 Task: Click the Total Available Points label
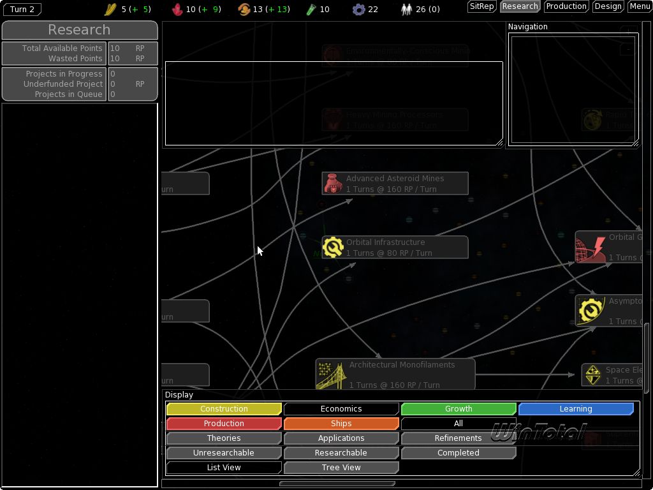(x=62, y=48)
